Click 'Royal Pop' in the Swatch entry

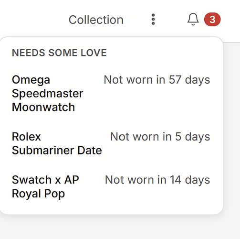38,194
